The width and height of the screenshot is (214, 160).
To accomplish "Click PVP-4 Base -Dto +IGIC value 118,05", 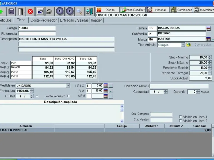I will [x=65, y=76].
